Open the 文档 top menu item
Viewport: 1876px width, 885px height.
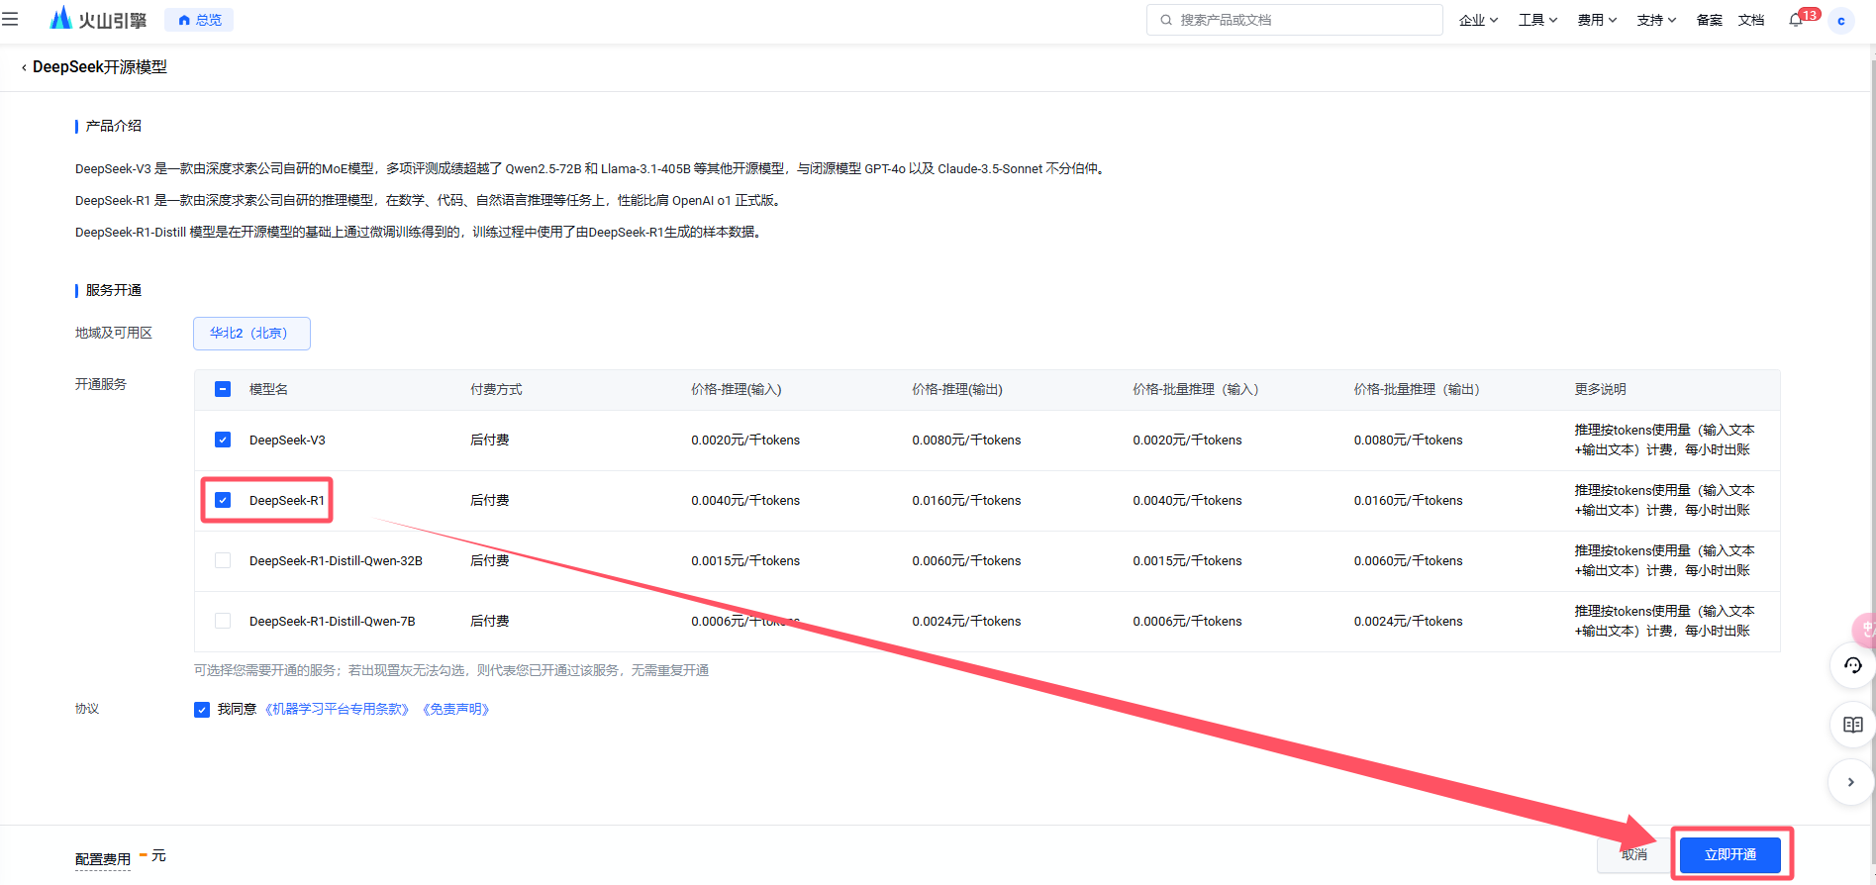[x=1751, y=20]
